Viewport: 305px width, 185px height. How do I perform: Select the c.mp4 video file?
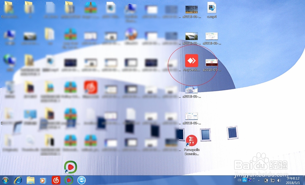point(212,10)
